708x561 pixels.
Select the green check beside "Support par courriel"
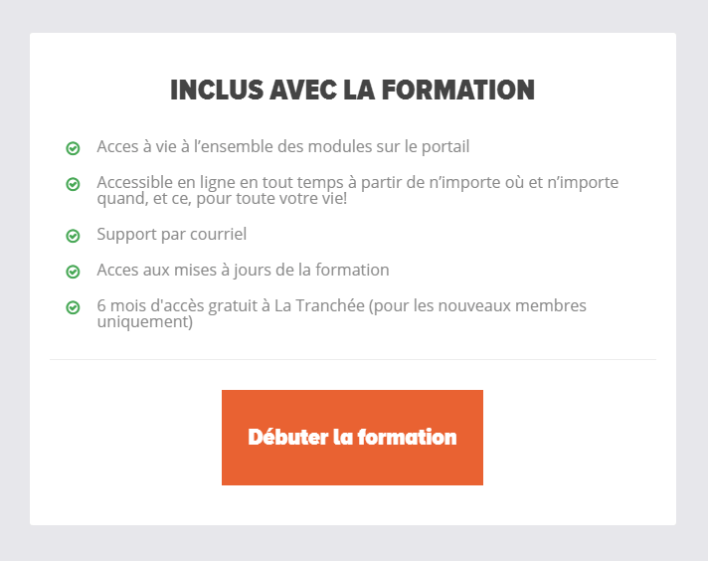click(x=73, y=236)
